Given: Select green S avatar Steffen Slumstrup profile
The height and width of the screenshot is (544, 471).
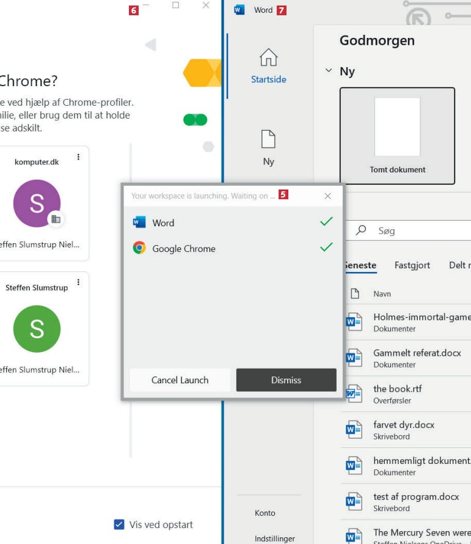Looking at the screenshot, I should pos(37,329).
